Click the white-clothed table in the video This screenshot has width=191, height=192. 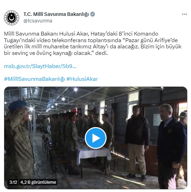click(93, 155)
